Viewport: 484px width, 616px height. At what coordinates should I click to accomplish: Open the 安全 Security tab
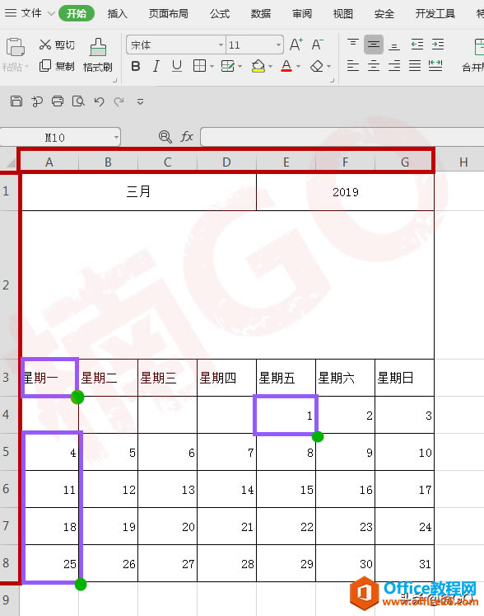[x=384, y=14]
